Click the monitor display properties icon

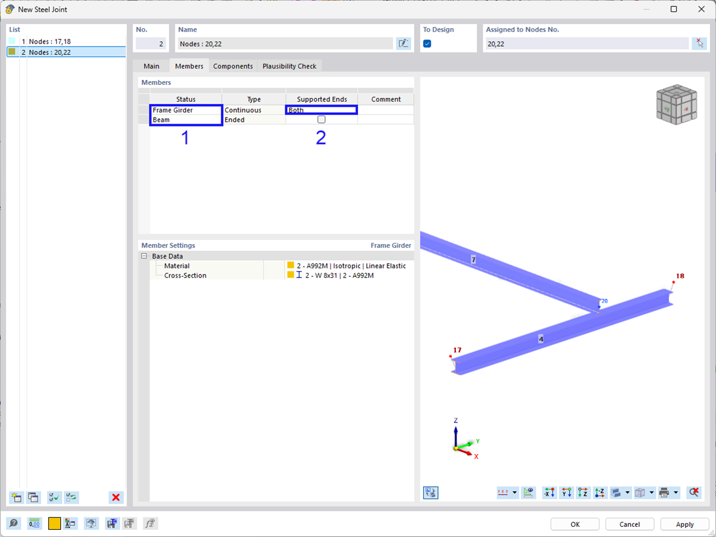(x=91, y=524)
